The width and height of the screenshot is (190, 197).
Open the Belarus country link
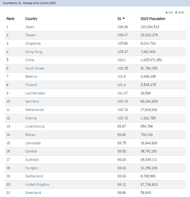coord(31,76)
